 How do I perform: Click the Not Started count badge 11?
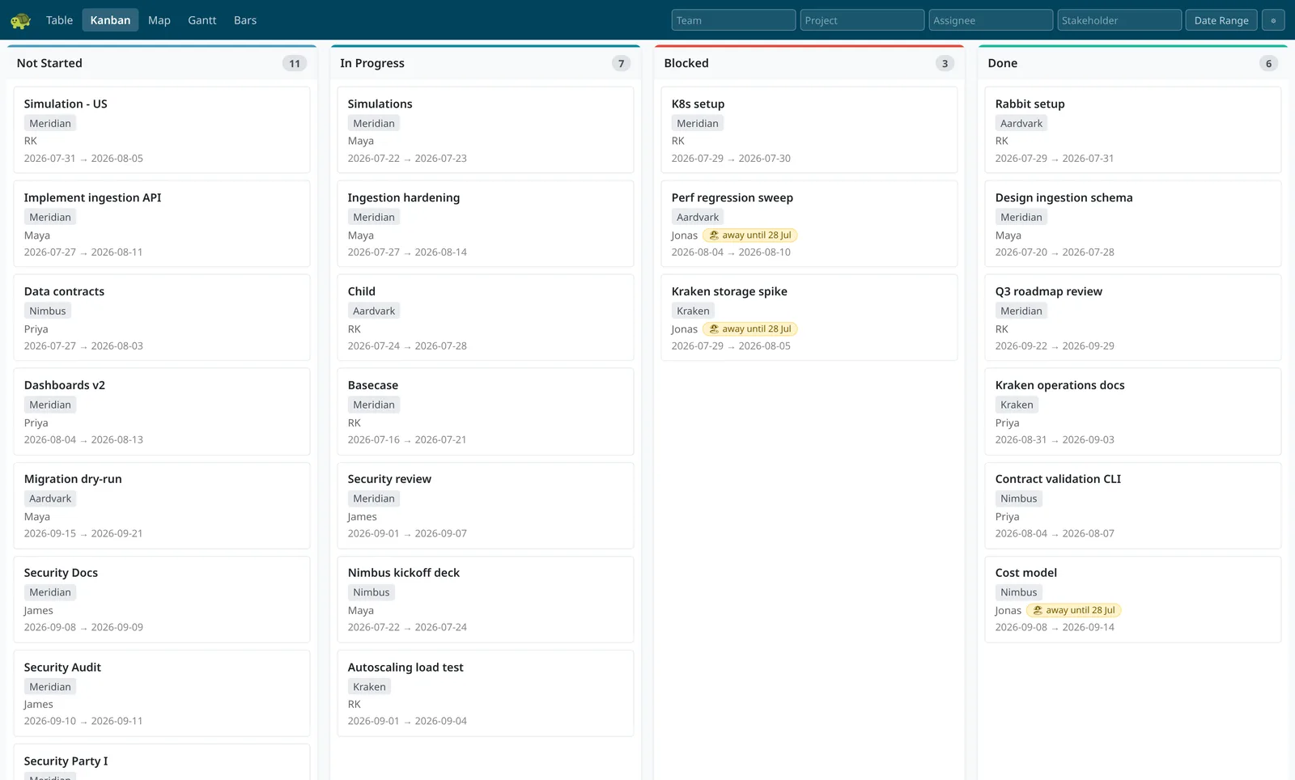(x=295, y=64)
